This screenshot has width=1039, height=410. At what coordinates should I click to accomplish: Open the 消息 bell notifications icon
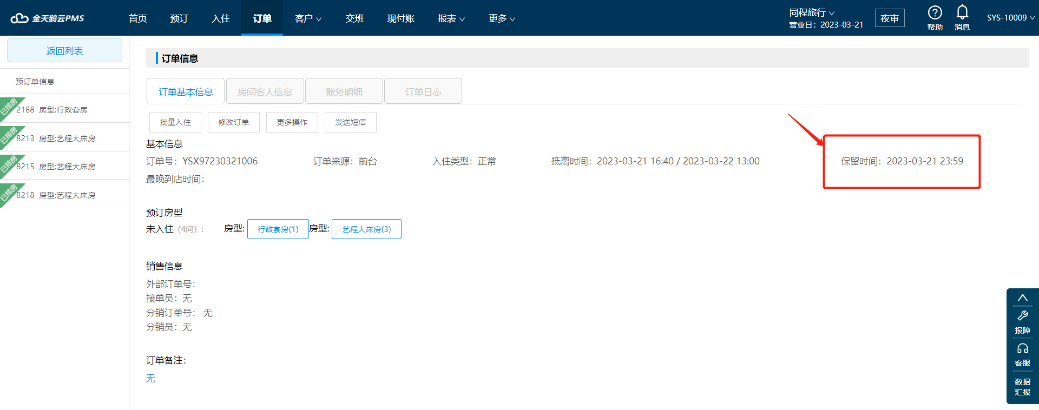[x=962, y=12]
